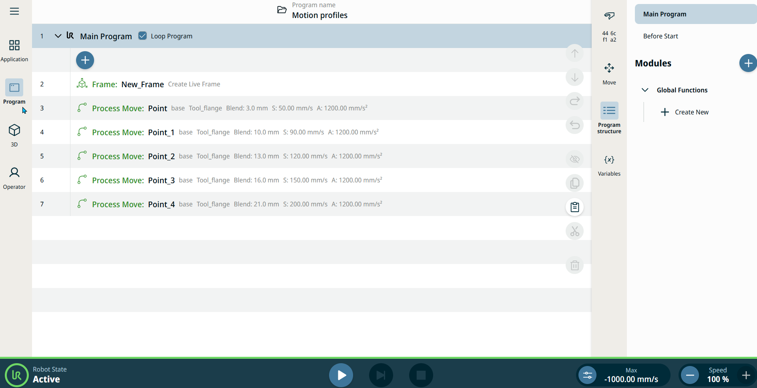Collapse the Global Functions section
Image resolution: width=757 pixels, height=388 pixels.
pyautogui.click(x=645, y=90)
